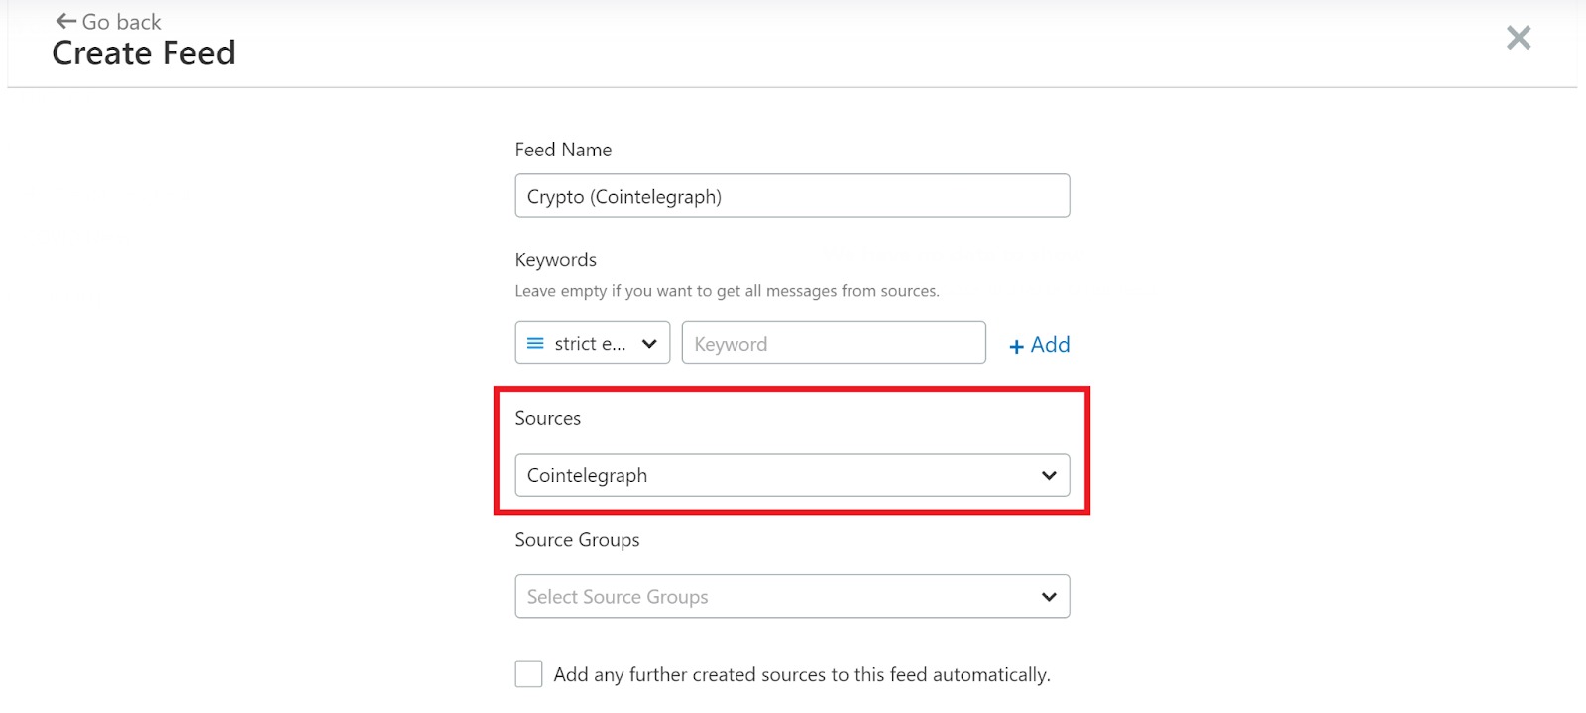Click the Keyword input field
Screen dimensions: 1586x713
click(834, 343)
